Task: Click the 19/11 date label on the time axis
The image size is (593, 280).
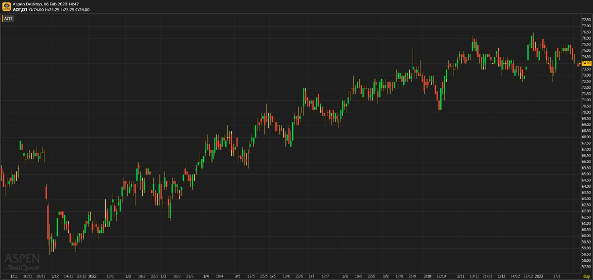Action: pos(41,276)
